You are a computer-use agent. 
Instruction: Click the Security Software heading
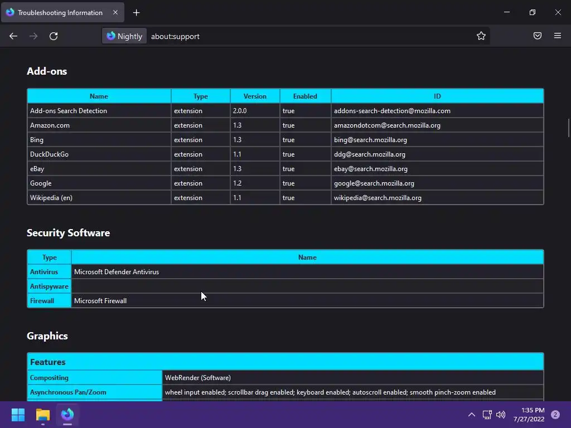[69, 233]
